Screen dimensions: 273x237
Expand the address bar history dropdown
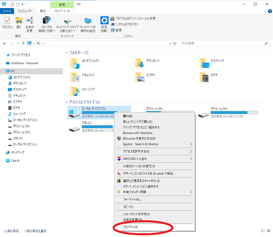click(x=170, y=43)
